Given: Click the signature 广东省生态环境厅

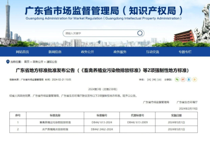Looking at the screenshot, I should [x=187, y=102].
